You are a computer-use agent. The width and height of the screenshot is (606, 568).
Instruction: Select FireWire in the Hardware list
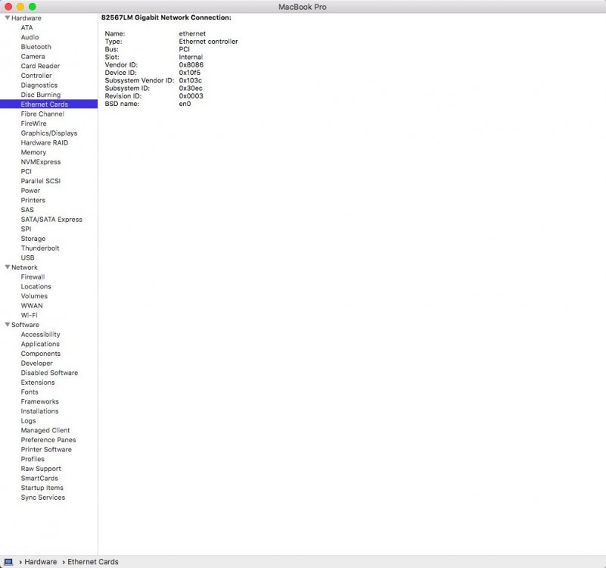coord(33,123)
